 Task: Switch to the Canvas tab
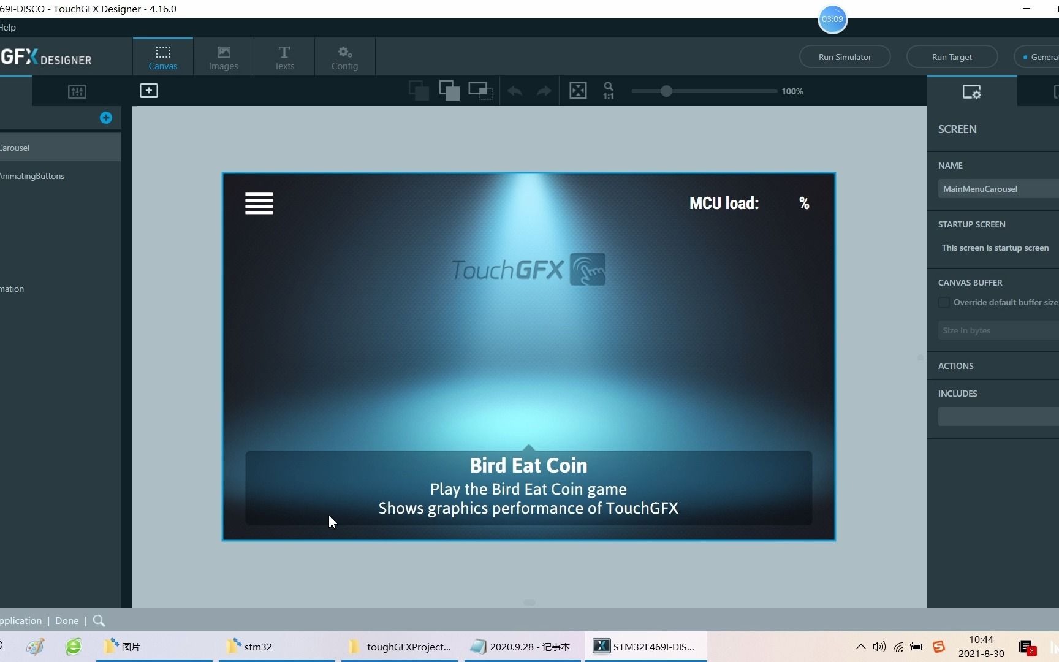[x=163, y=57]
